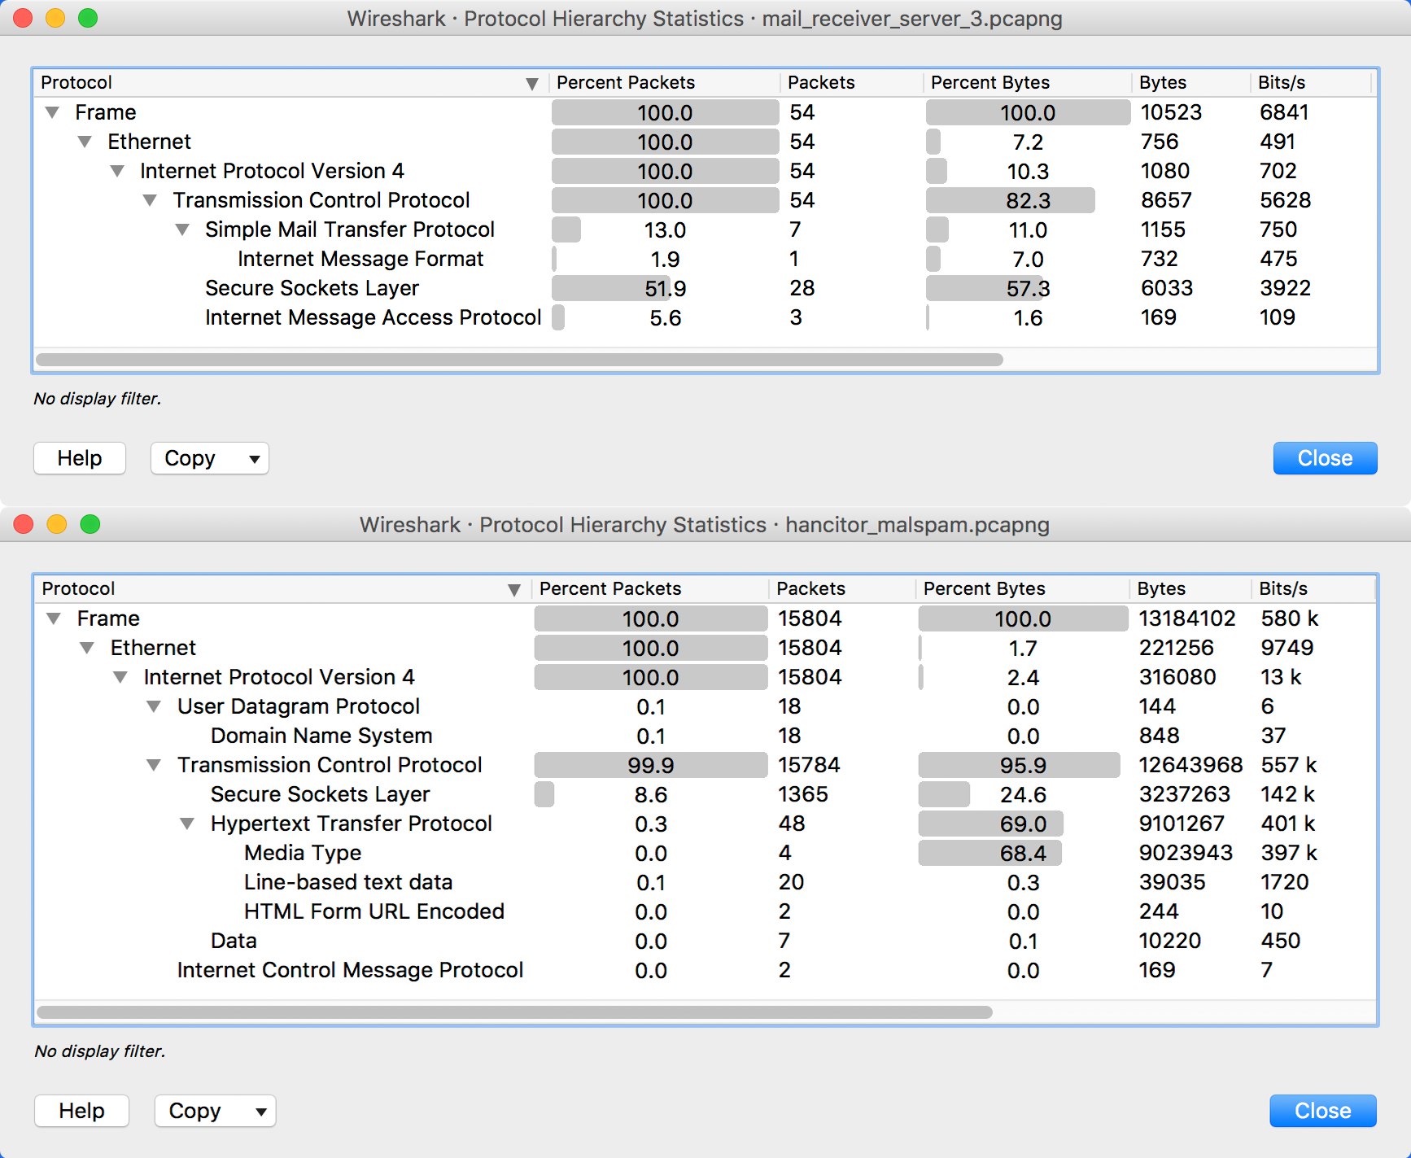Click Help in hancitor_malspam window
This screenshot has width=1411, height=1158.
pos(81,1111)
